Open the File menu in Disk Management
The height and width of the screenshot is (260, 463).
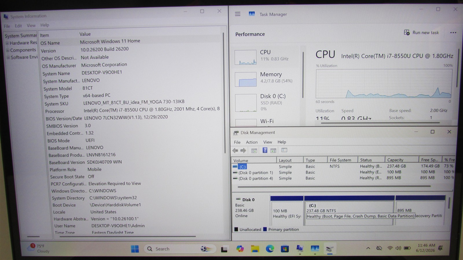coord(237,142)
